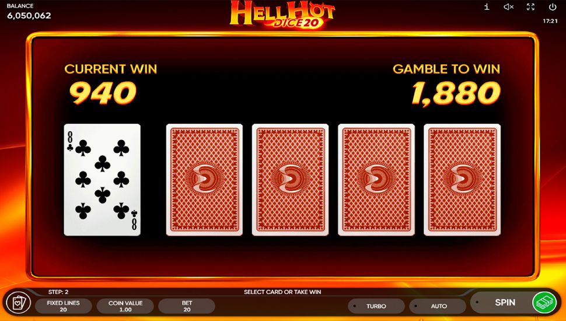Enable Turbo mode
This screenshot has width=566, height=321.
(376, 306)
